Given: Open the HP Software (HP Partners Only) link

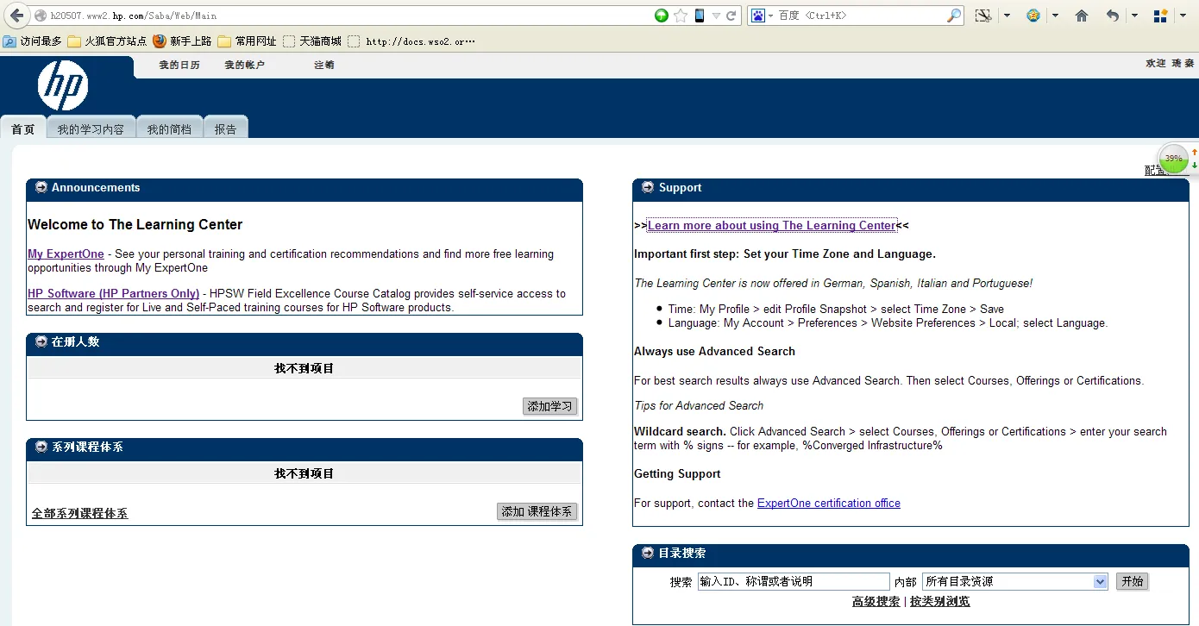Looking at the screenshot, I should click(113, 294).
